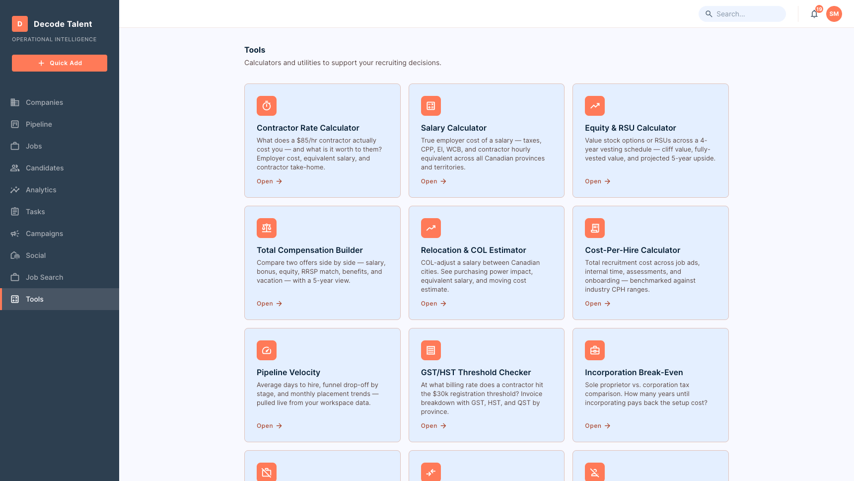
Task: Open the Equity & RSU Calculator link
Action: (598, 181)
